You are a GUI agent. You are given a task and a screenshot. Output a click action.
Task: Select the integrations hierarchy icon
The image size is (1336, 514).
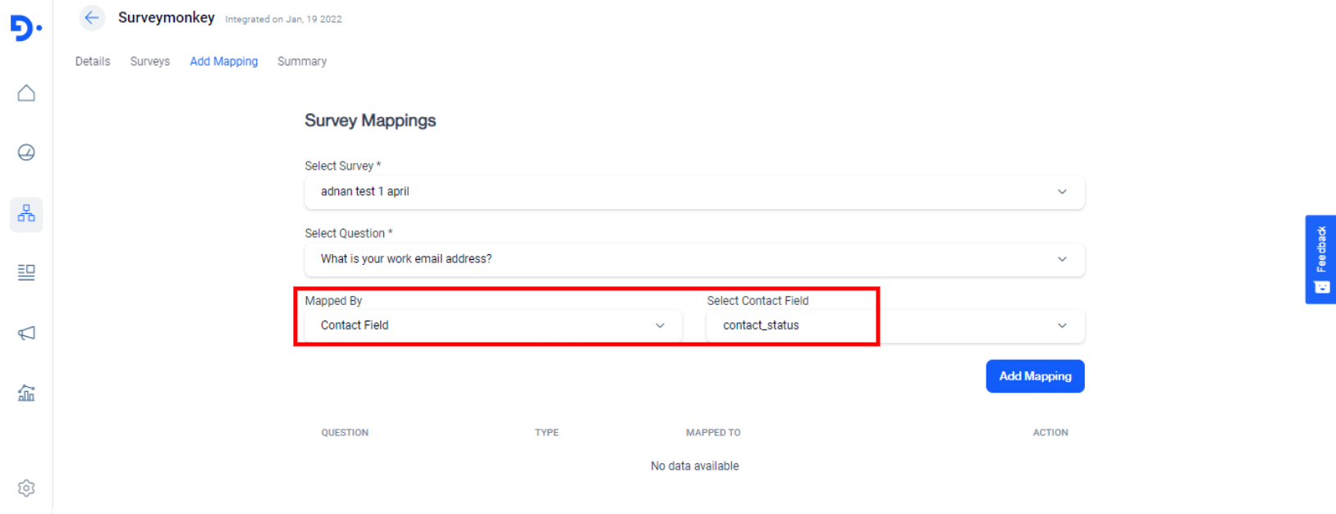click(x=26, y=214)
